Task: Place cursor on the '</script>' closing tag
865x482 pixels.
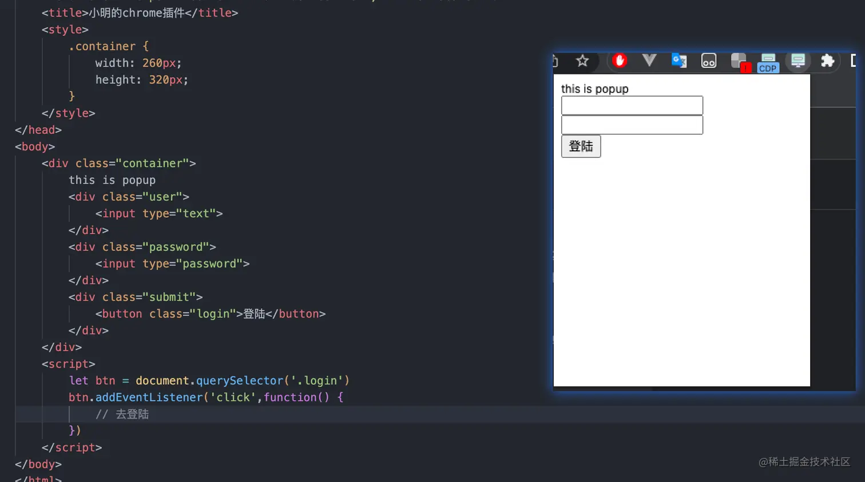Action: 72,448
